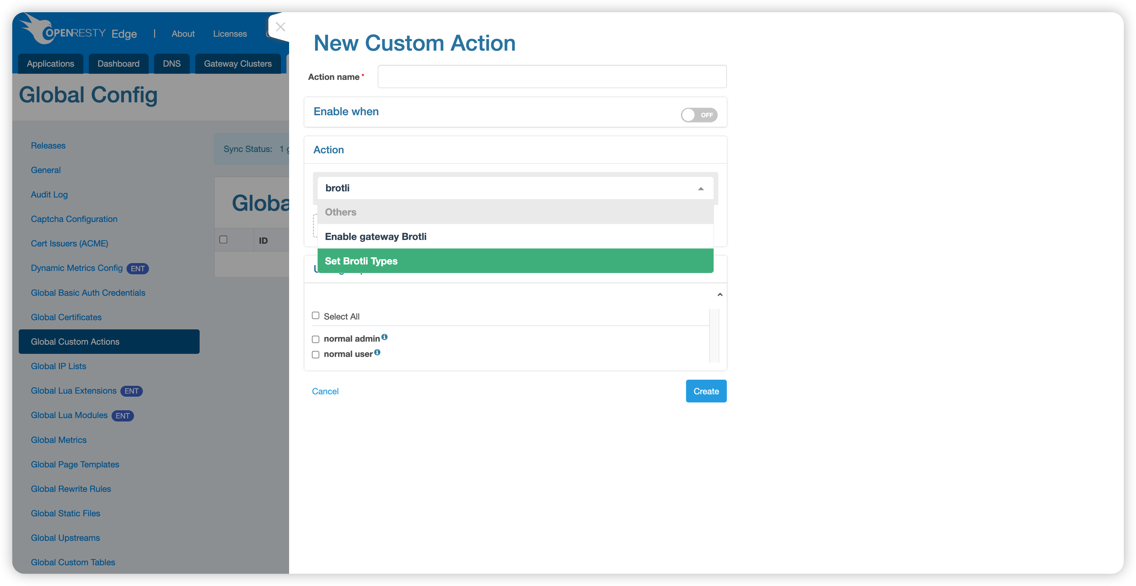Open the About menu item

[x=183, y=34]
